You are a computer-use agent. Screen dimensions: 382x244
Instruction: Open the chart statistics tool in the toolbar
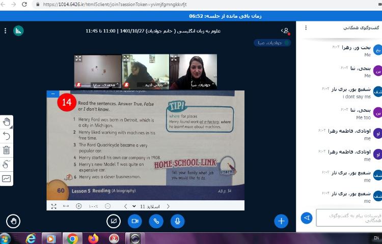pos(7,178)
